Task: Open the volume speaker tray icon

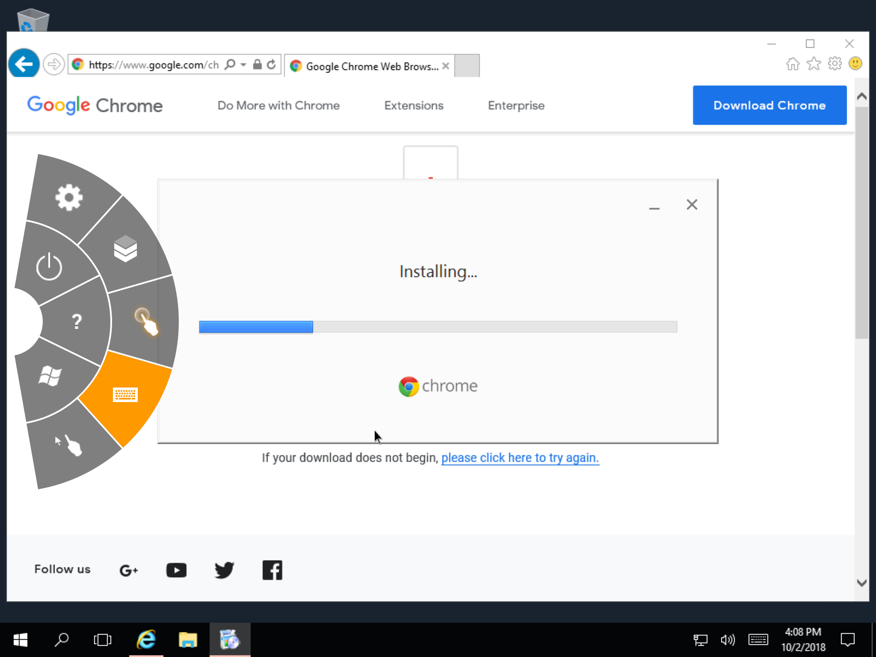Action: coord(728,640)
